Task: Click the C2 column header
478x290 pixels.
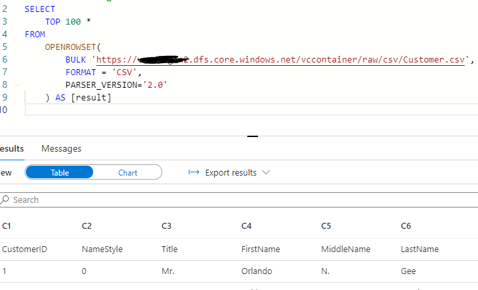Action: click(x=86, y=226)
